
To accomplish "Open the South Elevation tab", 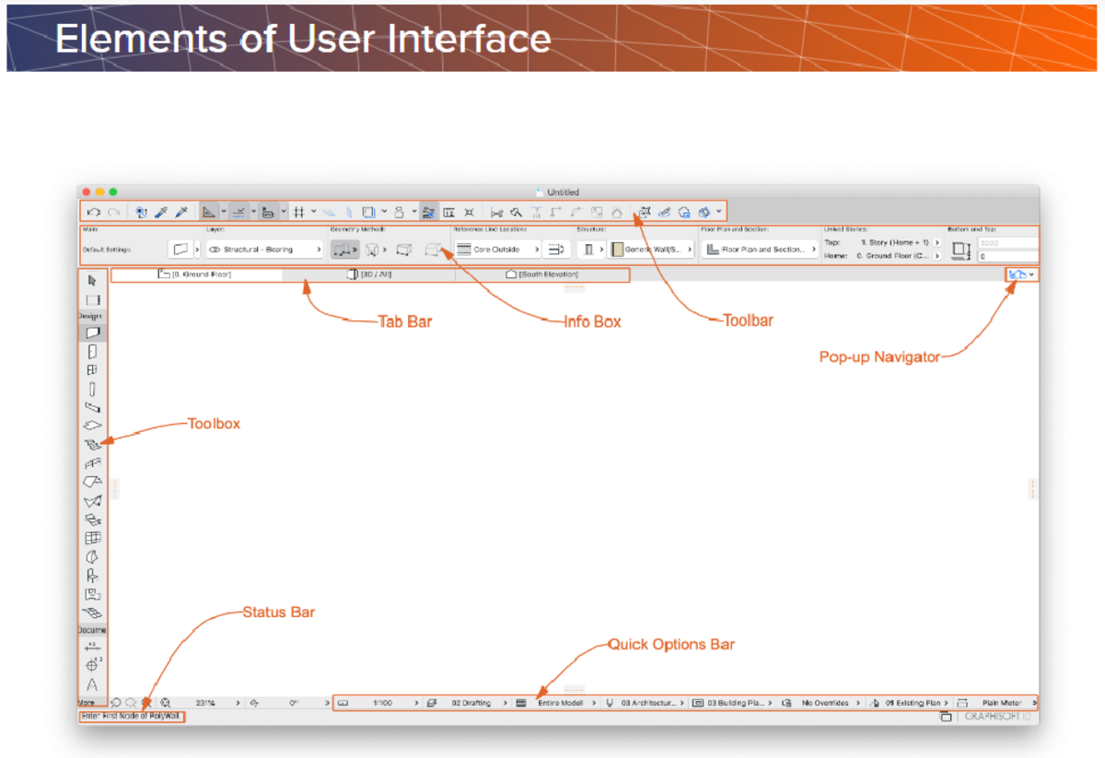I will (542, 274).
